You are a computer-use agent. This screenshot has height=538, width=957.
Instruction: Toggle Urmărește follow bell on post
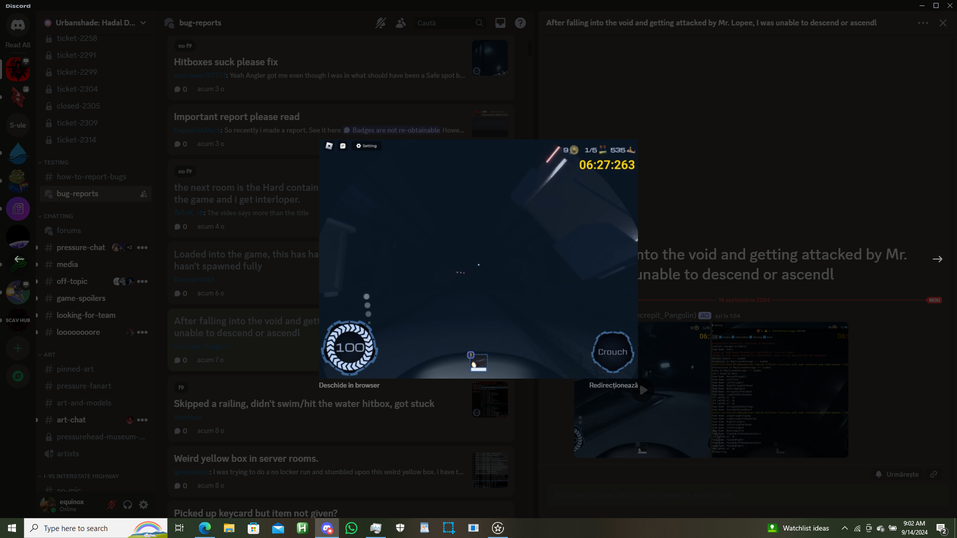pyautogui.click(x=897, y=474)
